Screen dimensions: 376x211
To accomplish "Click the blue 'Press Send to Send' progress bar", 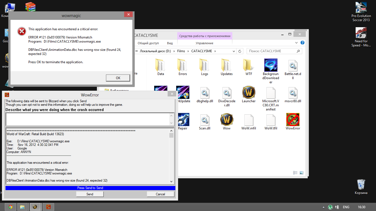I will (90, 188).
